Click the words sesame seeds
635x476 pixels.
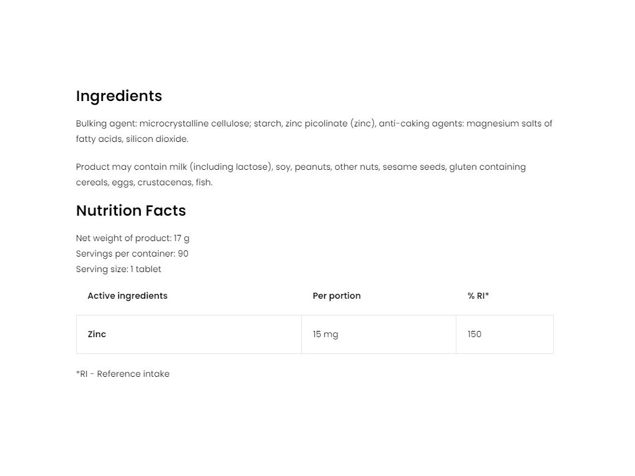[x=413, y=167]
